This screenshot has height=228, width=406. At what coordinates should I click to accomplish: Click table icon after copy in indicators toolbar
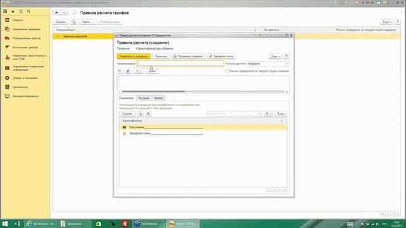(148, 114)
